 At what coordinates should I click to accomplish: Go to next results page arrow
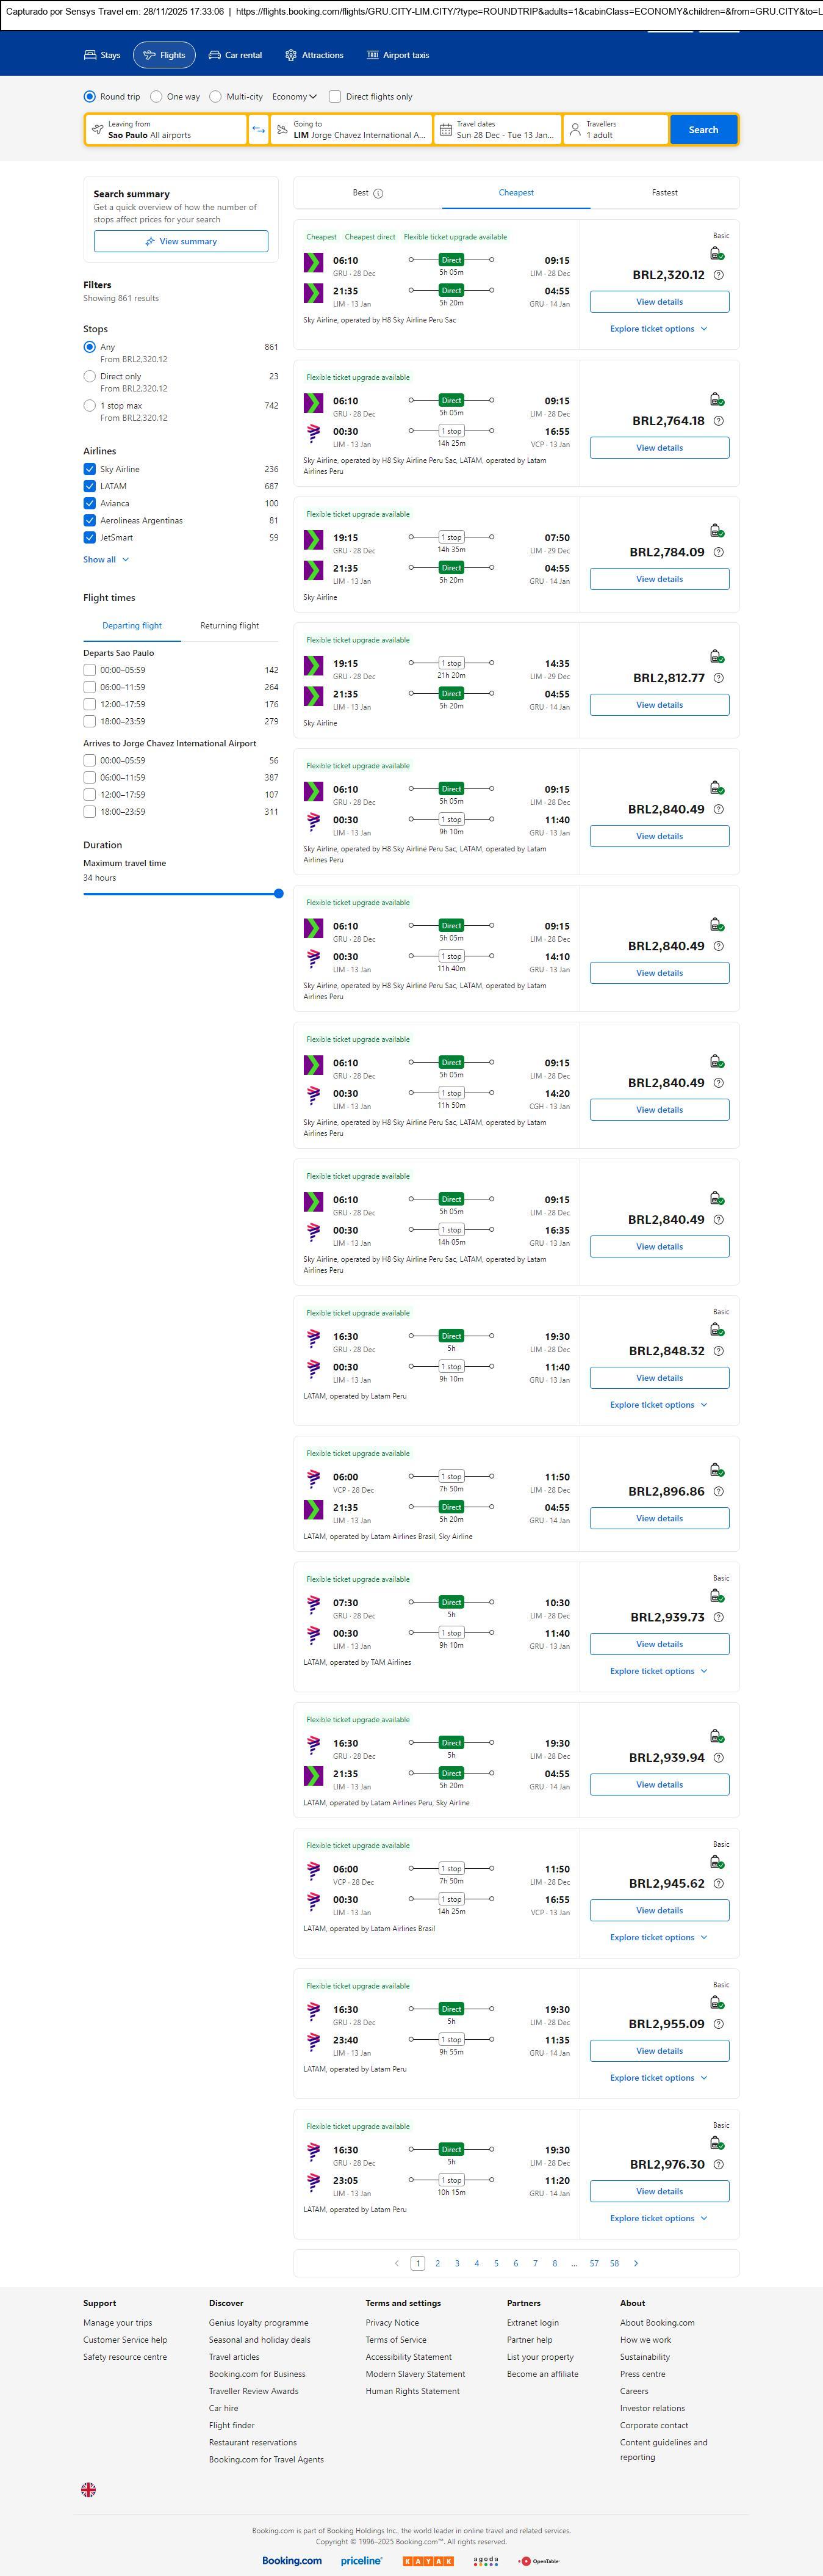636,2263
